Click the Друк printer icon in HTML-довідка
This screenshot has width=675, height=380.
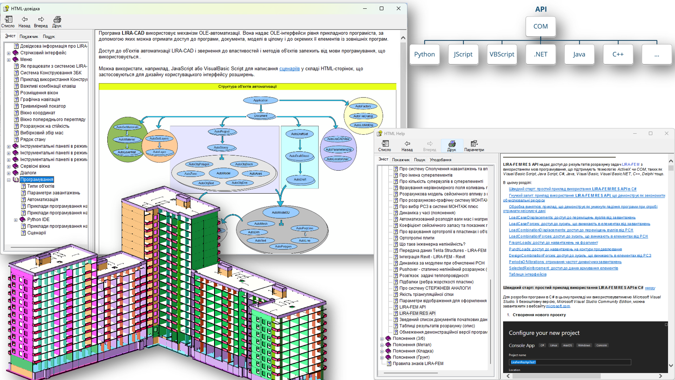pos(57,19)
